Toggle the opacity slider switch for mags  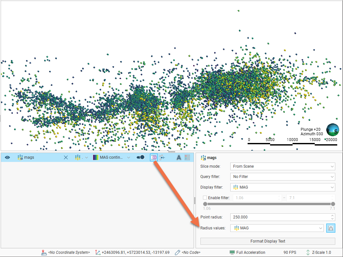pyautogui.click(x=140, y=157)
